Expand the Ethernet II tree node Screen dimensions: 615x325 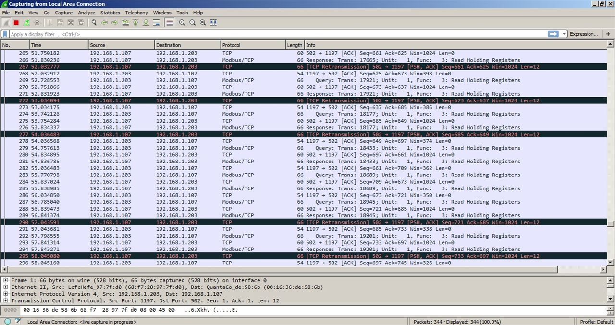click(x=6, y=287)
